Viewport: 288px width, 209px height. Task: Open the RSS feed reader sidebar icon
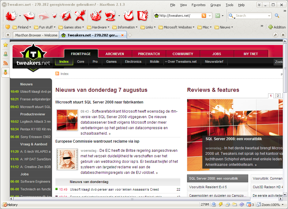(6, 63)
